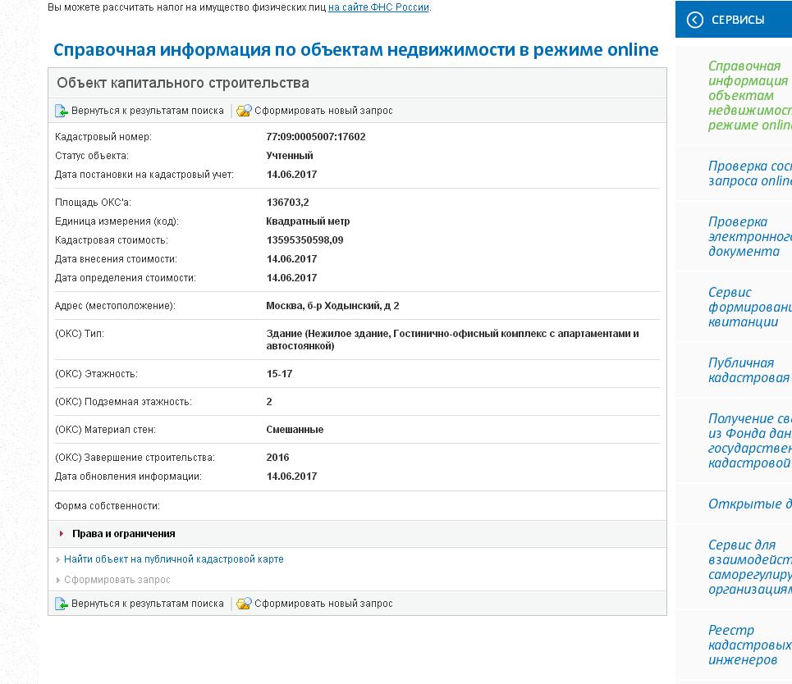Click the top new-query magnifier icon
792x684 pixels.
pyautogui.click(x=244, y=111)
